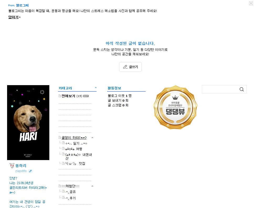Select the 여행 subcategory
The image size is (264, 208).
pos(74,149)
